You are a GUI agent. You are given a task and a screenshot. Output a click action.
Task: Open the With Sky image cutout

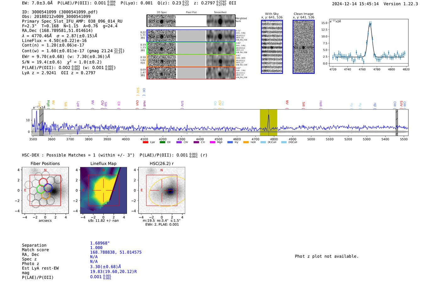272,47
